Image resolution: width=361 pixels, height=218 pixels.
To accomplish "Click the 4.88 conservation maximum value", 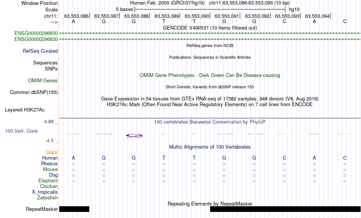I will click(x=49, y=122).
